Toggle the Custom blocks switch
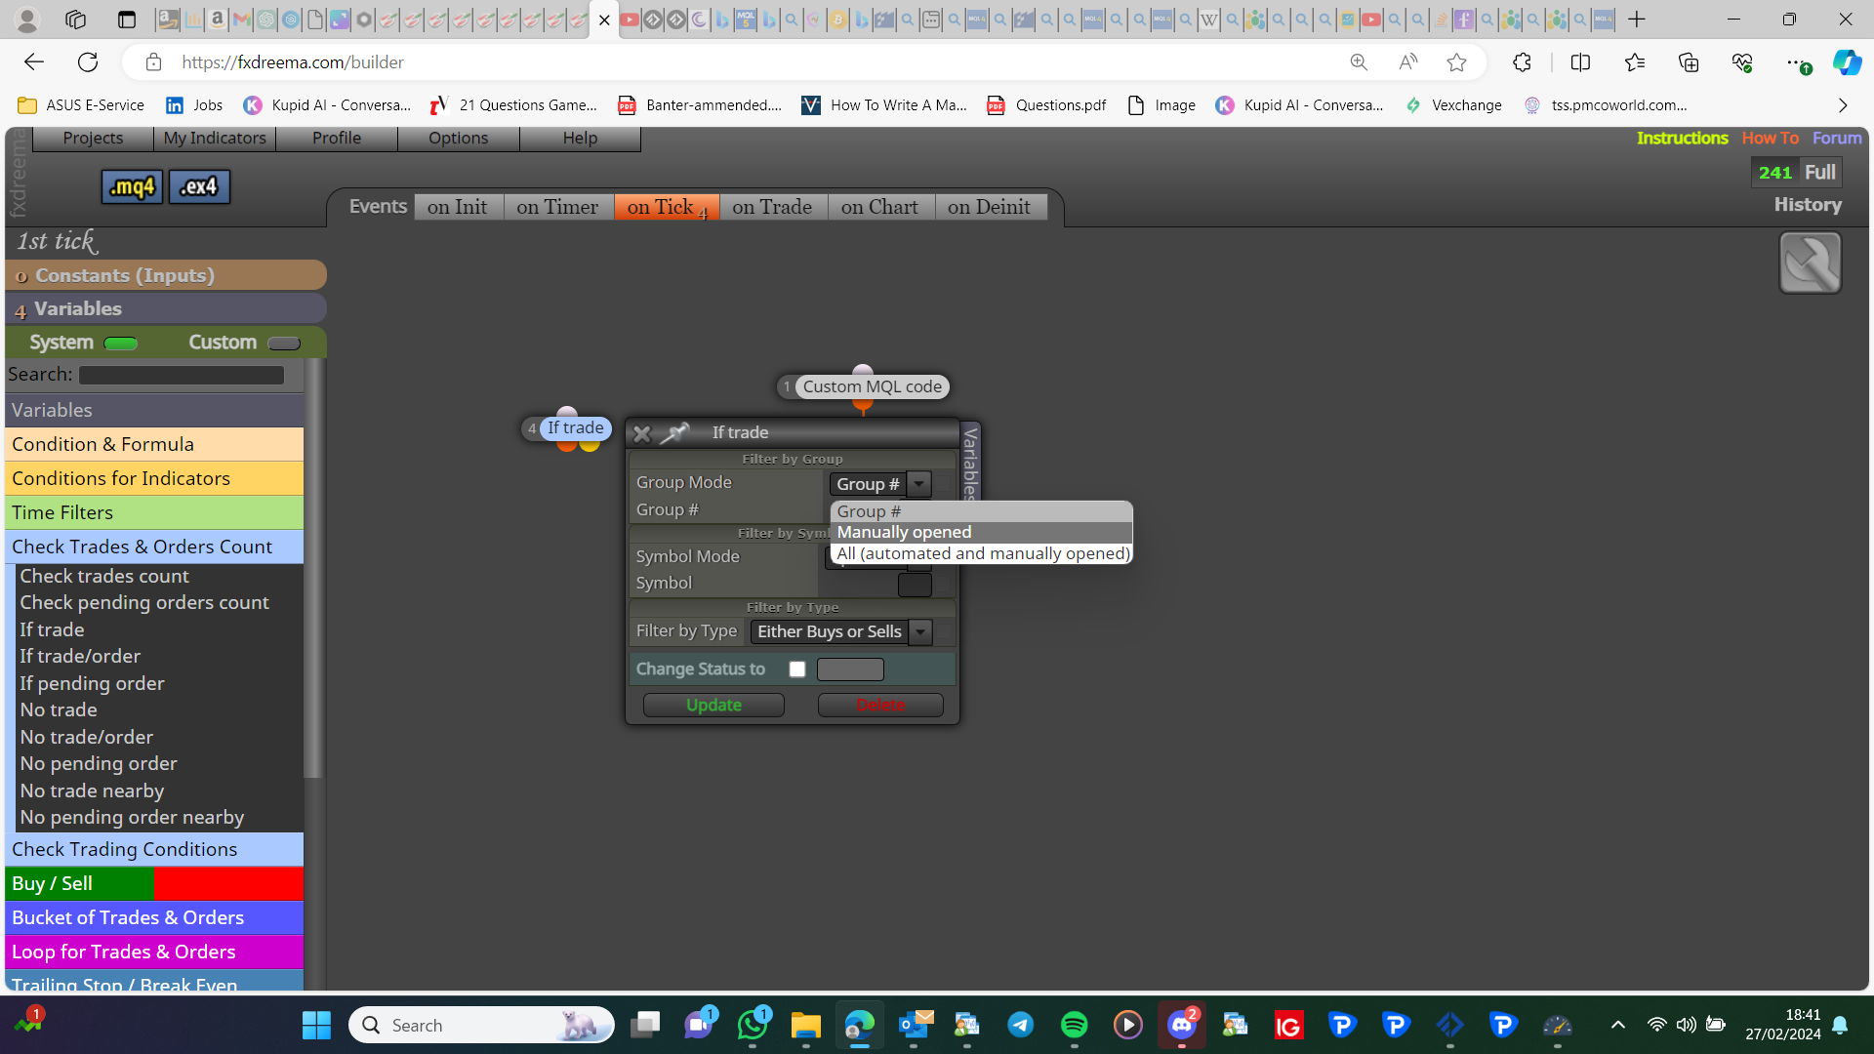The height and width of the screenshot is (1054, 1874). pyautogui.click(x=284, y=343)
